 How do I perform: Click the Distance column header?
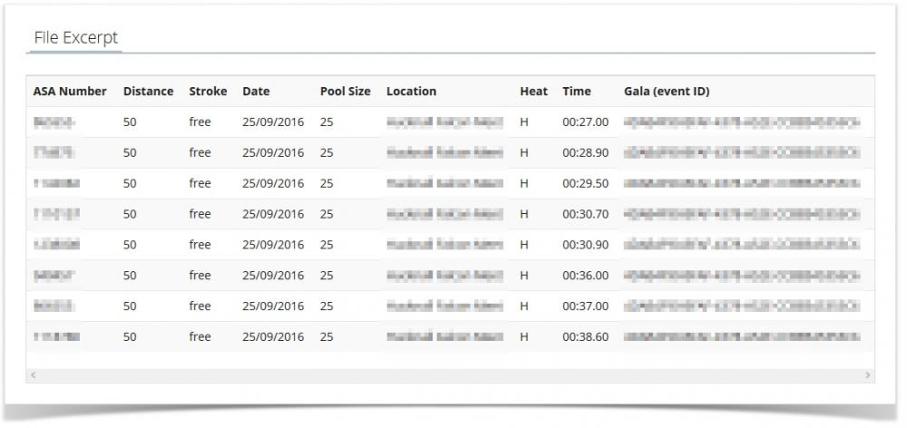pos(148,92)
